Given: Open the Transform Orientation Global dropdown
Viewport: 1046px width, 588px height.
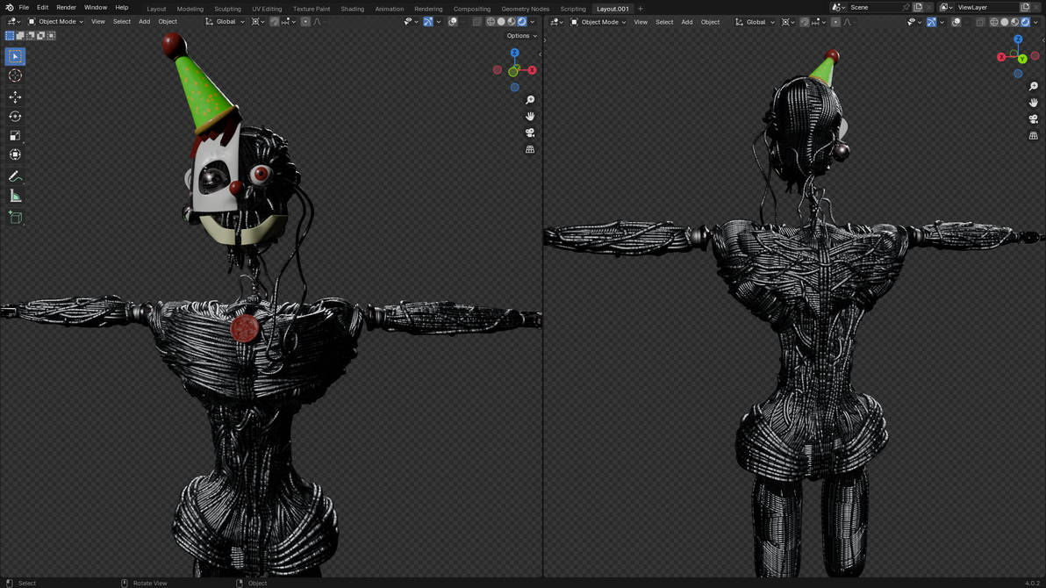Looking at the screenshot, I should coord(226,21).
